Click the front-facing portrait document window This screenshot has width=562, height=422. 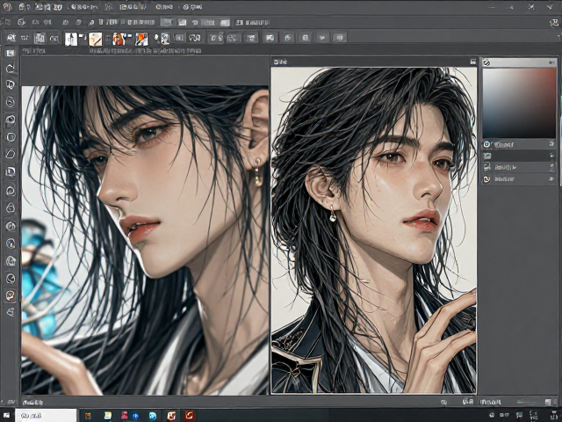point(373,230)
